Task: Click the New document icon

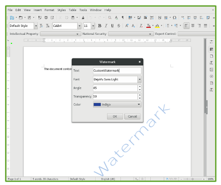Action: coord(12,17)
